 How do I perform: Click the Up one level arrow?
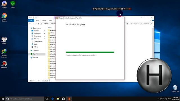[38, 24]
